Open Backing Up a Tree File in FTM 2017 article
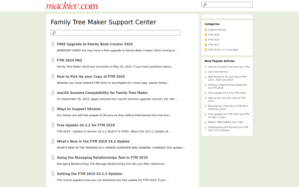Screen dimensions: 299x187 pyautogui.click(x=228, y=107)
